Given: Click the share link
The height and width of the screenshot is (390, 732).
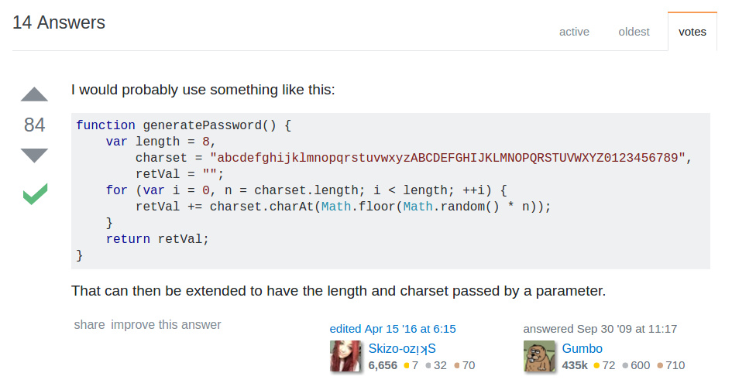Looking at the screenshot, I should (89, 324).
